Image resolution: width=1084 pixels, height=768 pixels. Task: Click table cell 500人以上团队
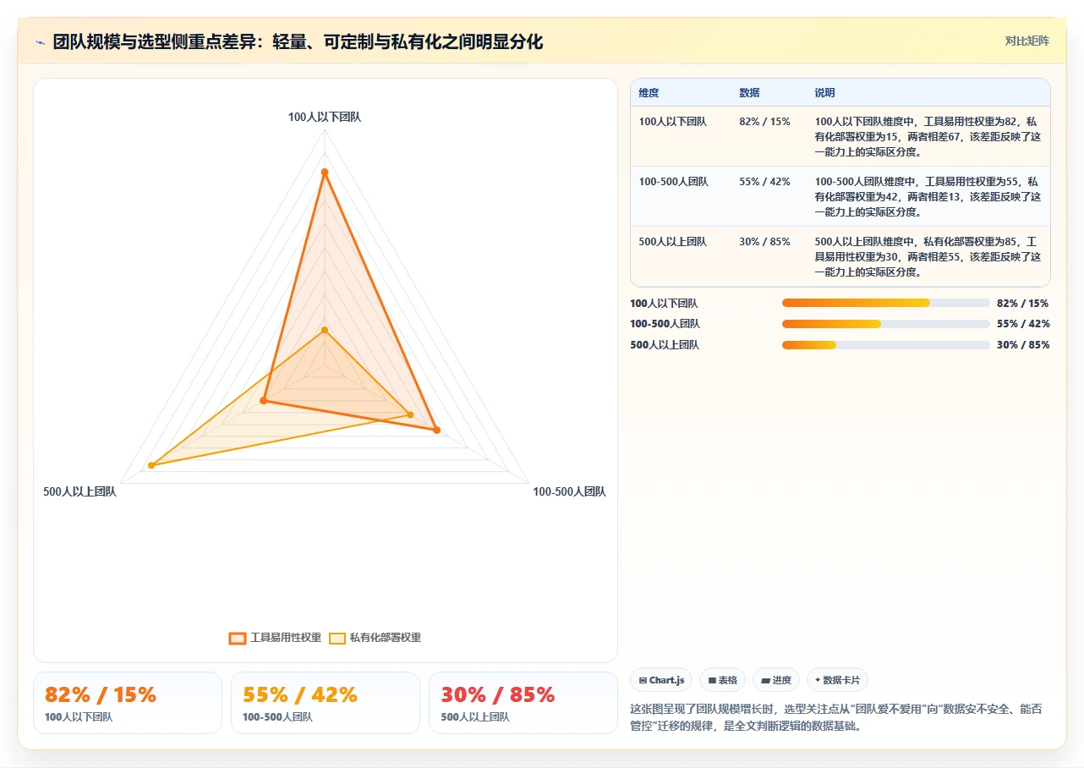[x=673, y=242]
